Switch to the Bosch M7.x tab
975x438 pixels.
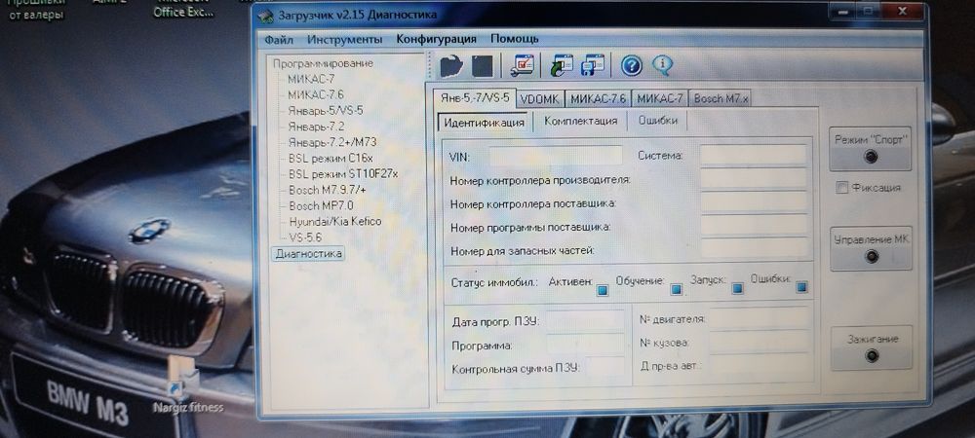point(721,98)
